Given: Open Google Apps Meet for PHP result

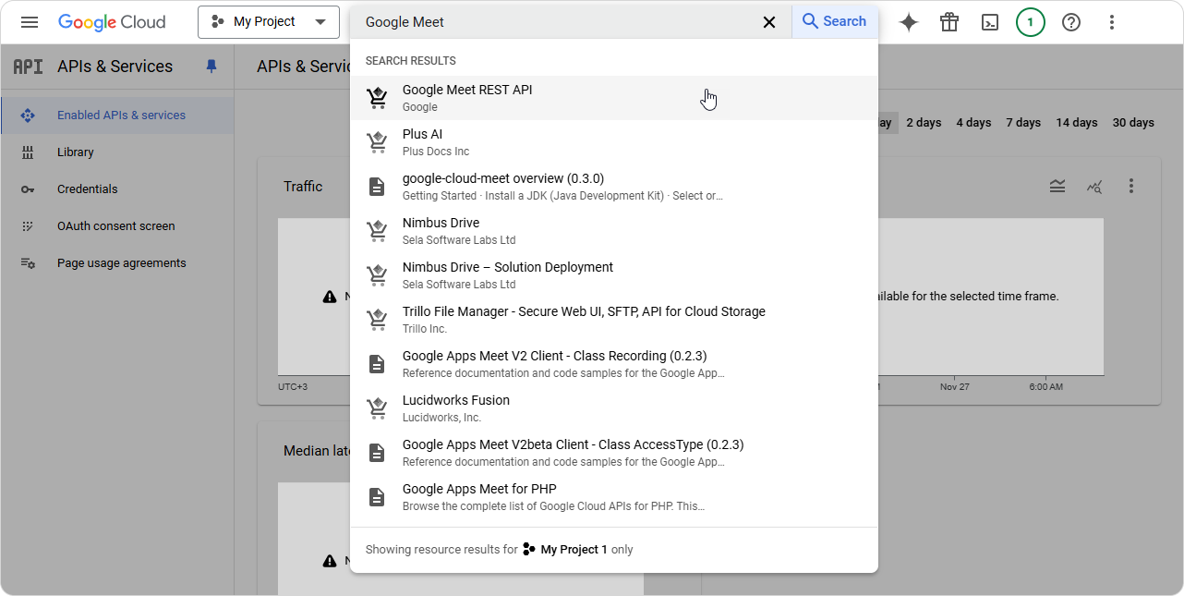Looking at the screenshot, I should coord(614,497).
